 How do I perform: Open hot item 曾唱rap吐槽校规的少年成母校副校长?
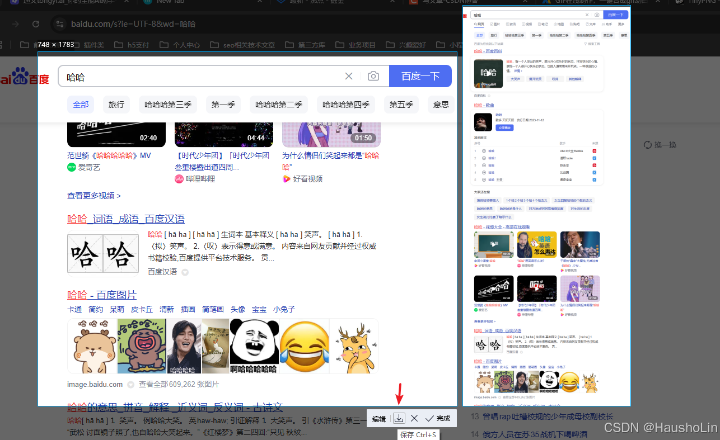[548, 417]
